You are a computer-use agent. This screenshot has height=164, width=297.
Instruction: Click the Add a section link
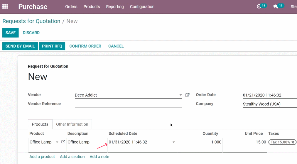coord(72,157)
